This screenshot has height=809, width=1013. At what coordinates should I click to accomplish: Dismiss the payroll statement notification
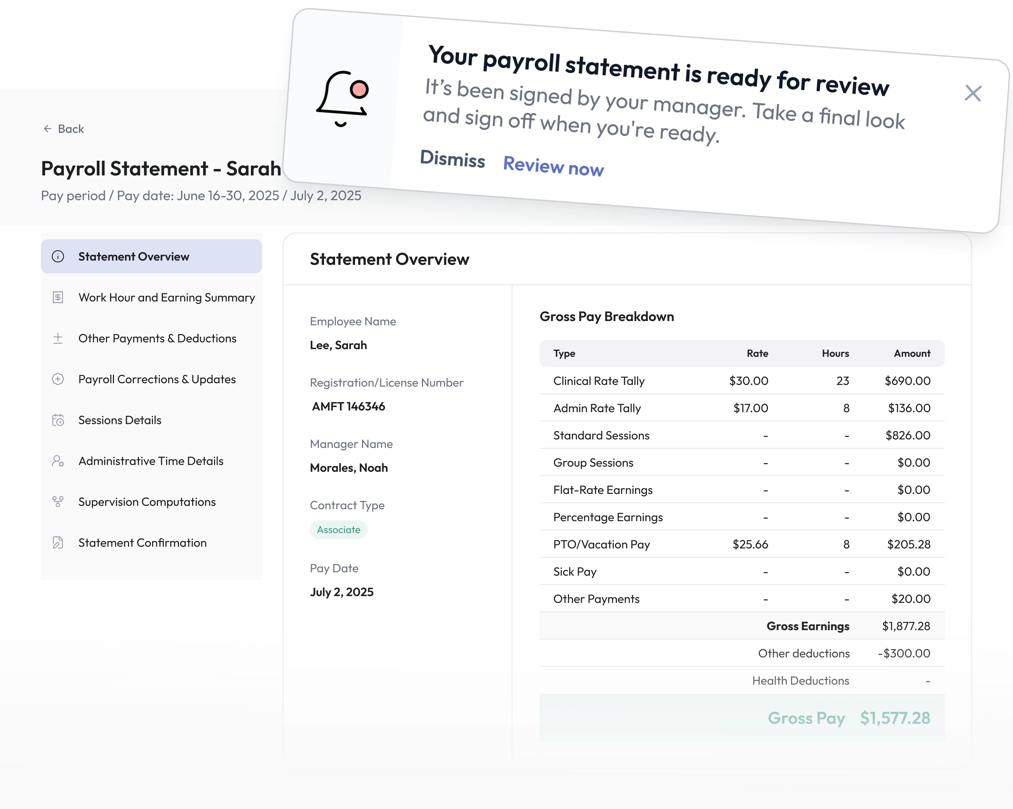[x=452, y=159]
